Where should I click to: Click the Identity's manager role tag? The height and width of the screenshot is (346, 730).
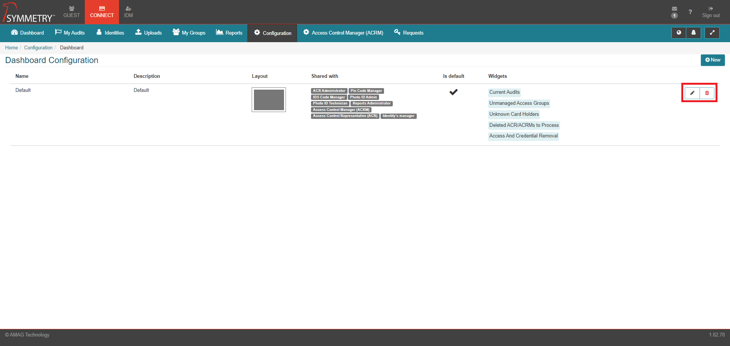click(398, 116)
